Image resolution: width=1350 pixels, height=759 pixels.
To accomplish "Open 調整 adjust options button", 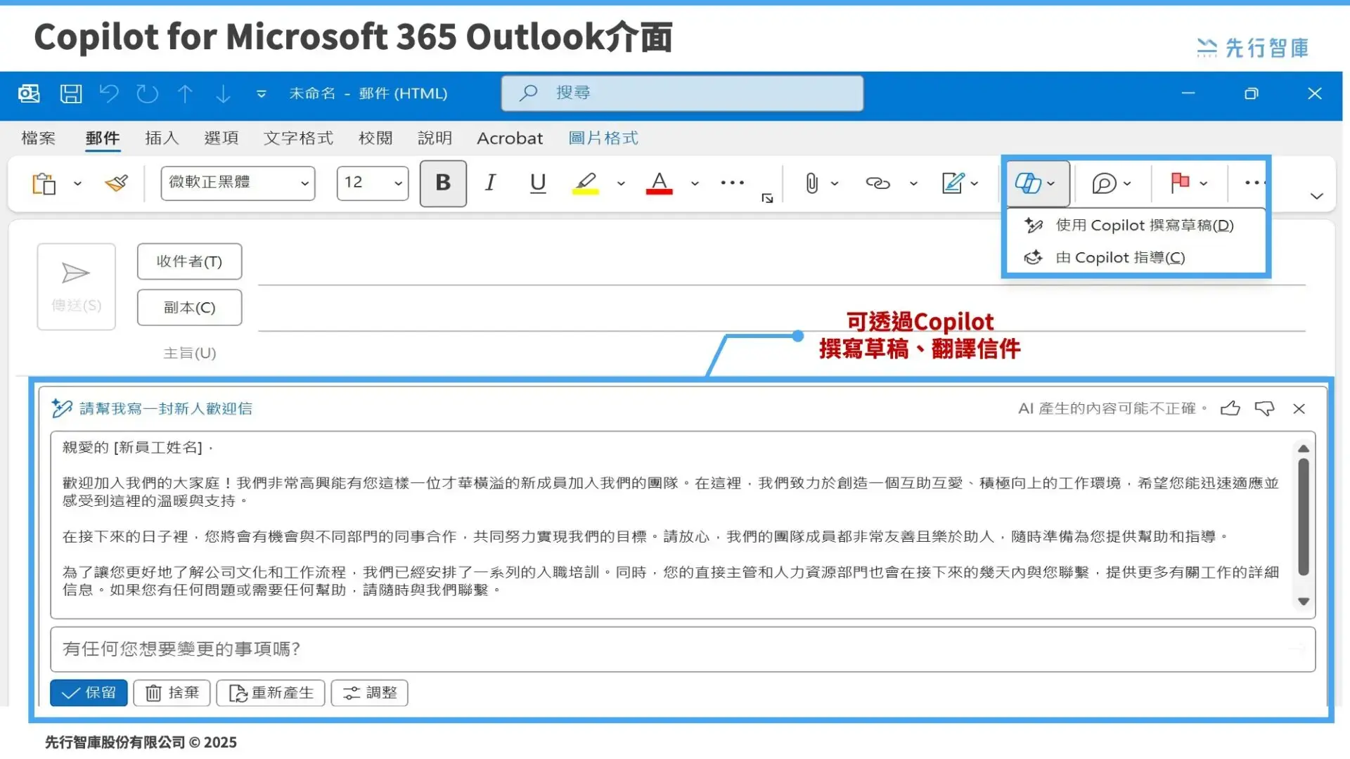I will [370, 693].
